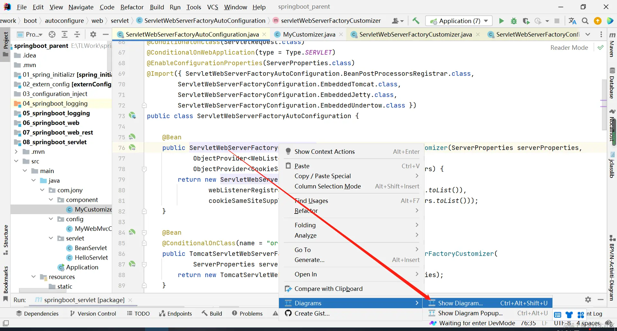Screen dimensions: 617x331
Task: Open the Endpoints tool window
Action: click(x=175, y=314)
